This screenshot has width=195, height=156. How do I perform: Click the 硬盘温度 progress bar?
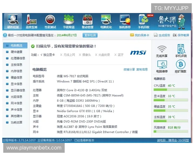click(171, 110)
